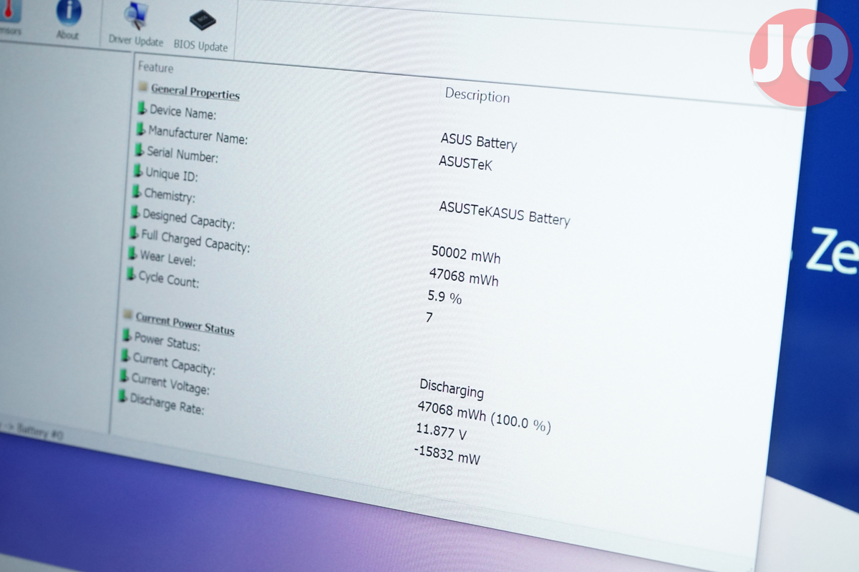
Task: Select the Current Voltage row icon
Action: click(123, 375)
